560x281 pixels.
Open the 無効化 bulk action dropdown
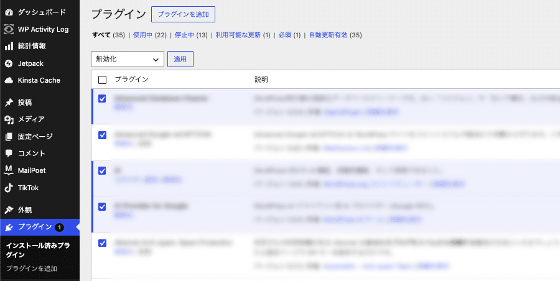pos(128,59)
